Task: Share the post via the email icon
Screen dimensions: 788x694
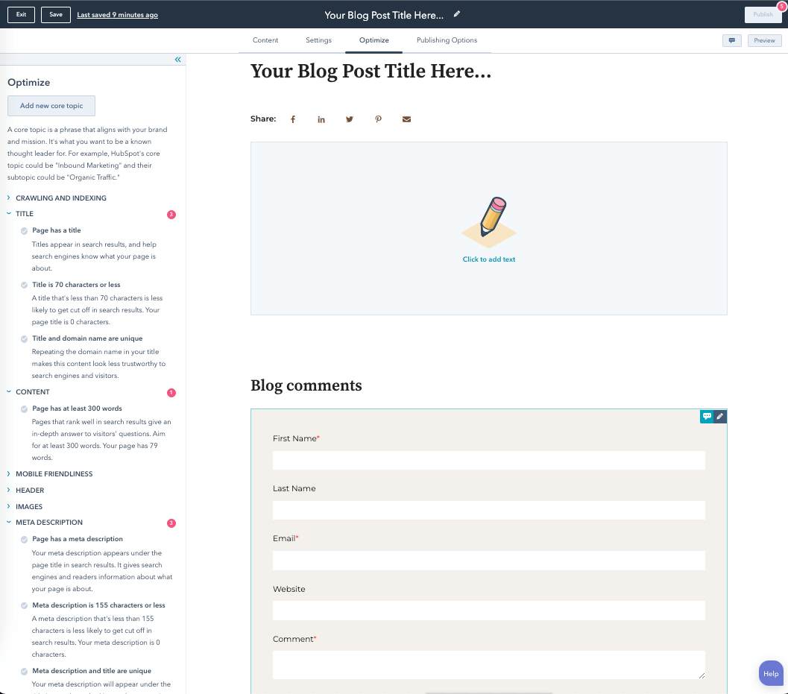Action: [x=406, y=119]
